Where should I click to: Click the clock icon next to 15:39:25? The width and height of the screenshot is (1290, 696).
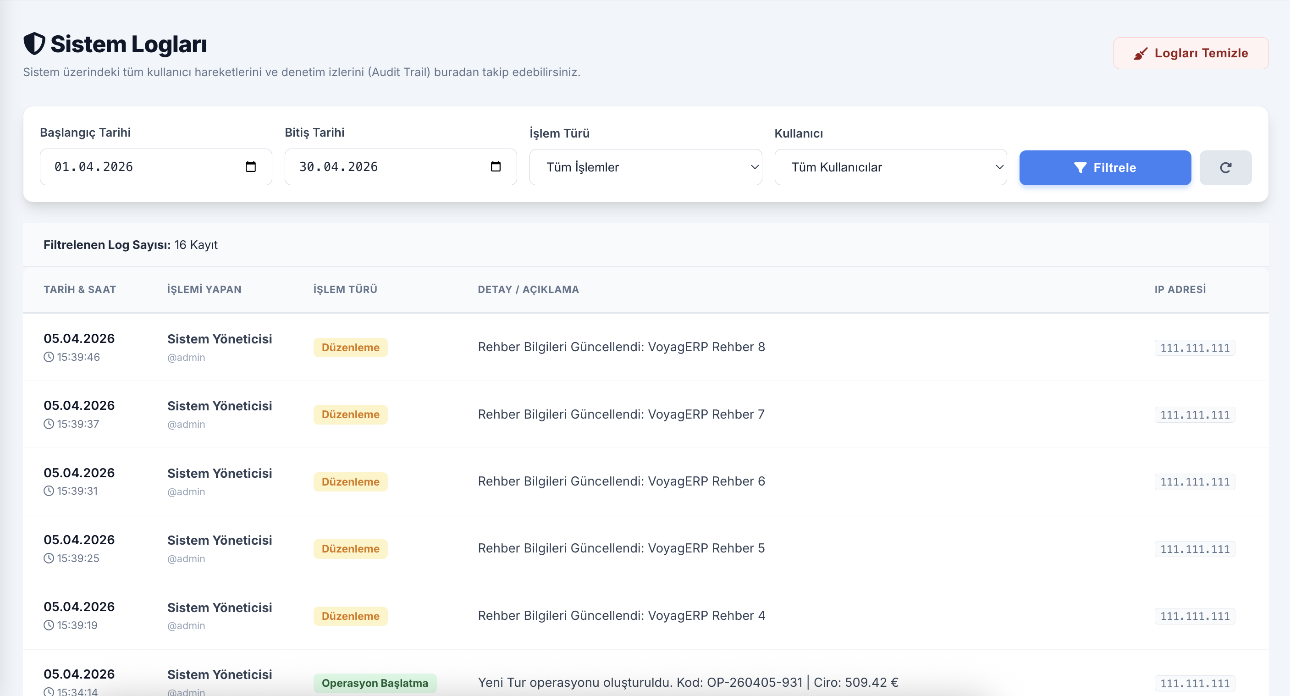49,558
